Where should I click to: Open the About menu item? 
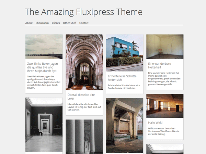click(x=29, y=23)
